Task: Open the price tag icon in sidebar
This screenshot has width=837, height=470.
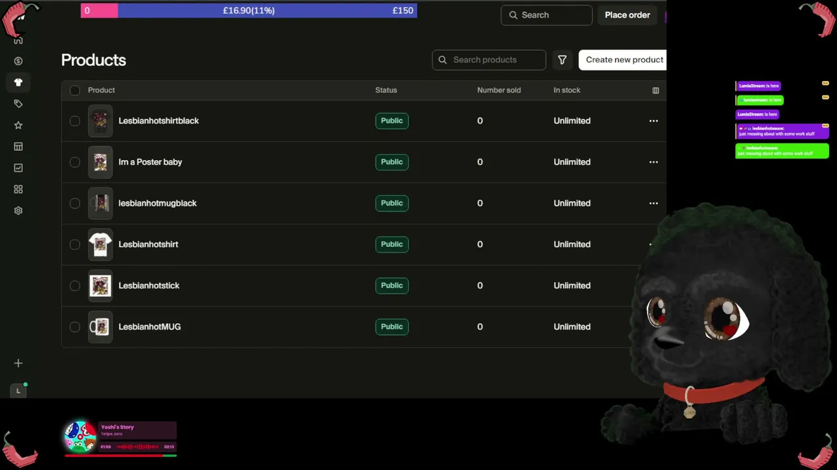Action: [x=18, y=104]
